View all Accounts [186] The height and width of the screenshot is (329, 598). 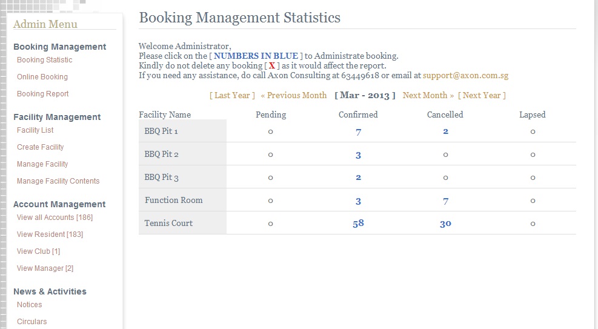click(55, 218)
